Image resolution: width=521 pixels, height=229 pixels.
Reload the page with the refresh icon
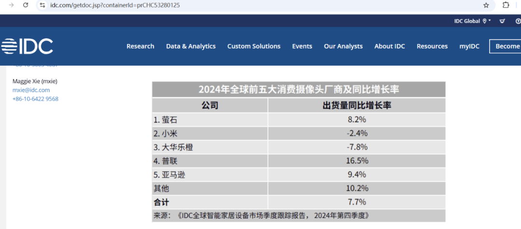tap(26, 5)
